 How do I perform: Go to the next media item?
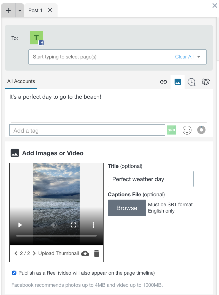point(34,253)
